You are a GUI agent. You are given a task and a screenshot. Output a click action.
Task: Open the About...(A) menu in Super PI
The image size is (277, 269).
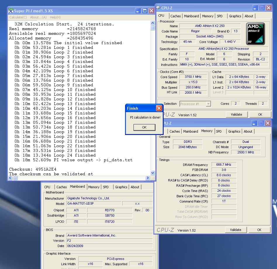[38, 17]
